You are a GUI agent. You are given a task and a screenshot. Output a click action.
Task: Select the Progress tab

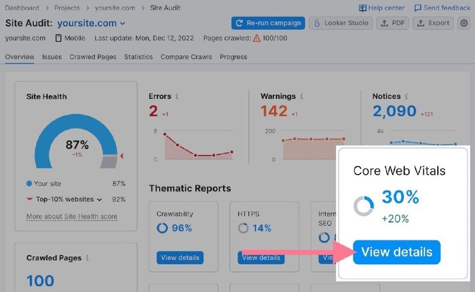pyautogui.click(x=234, y=57)
